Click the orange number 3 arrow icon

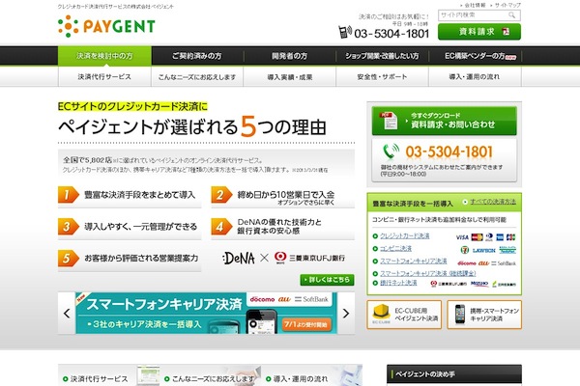(x=68, y=227)
